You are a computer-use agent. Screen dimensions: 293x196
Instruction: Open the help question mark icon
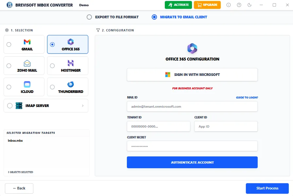pyautogui.click(x=239, y=5)
